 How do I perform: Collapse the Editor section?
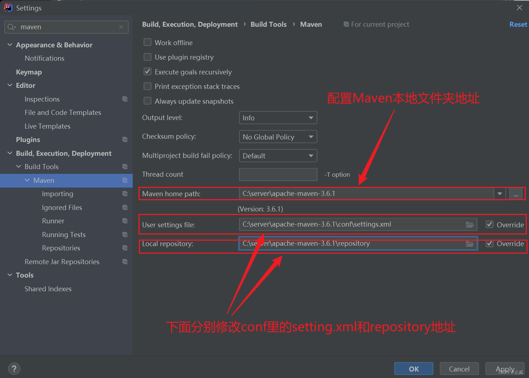[10, 85]
